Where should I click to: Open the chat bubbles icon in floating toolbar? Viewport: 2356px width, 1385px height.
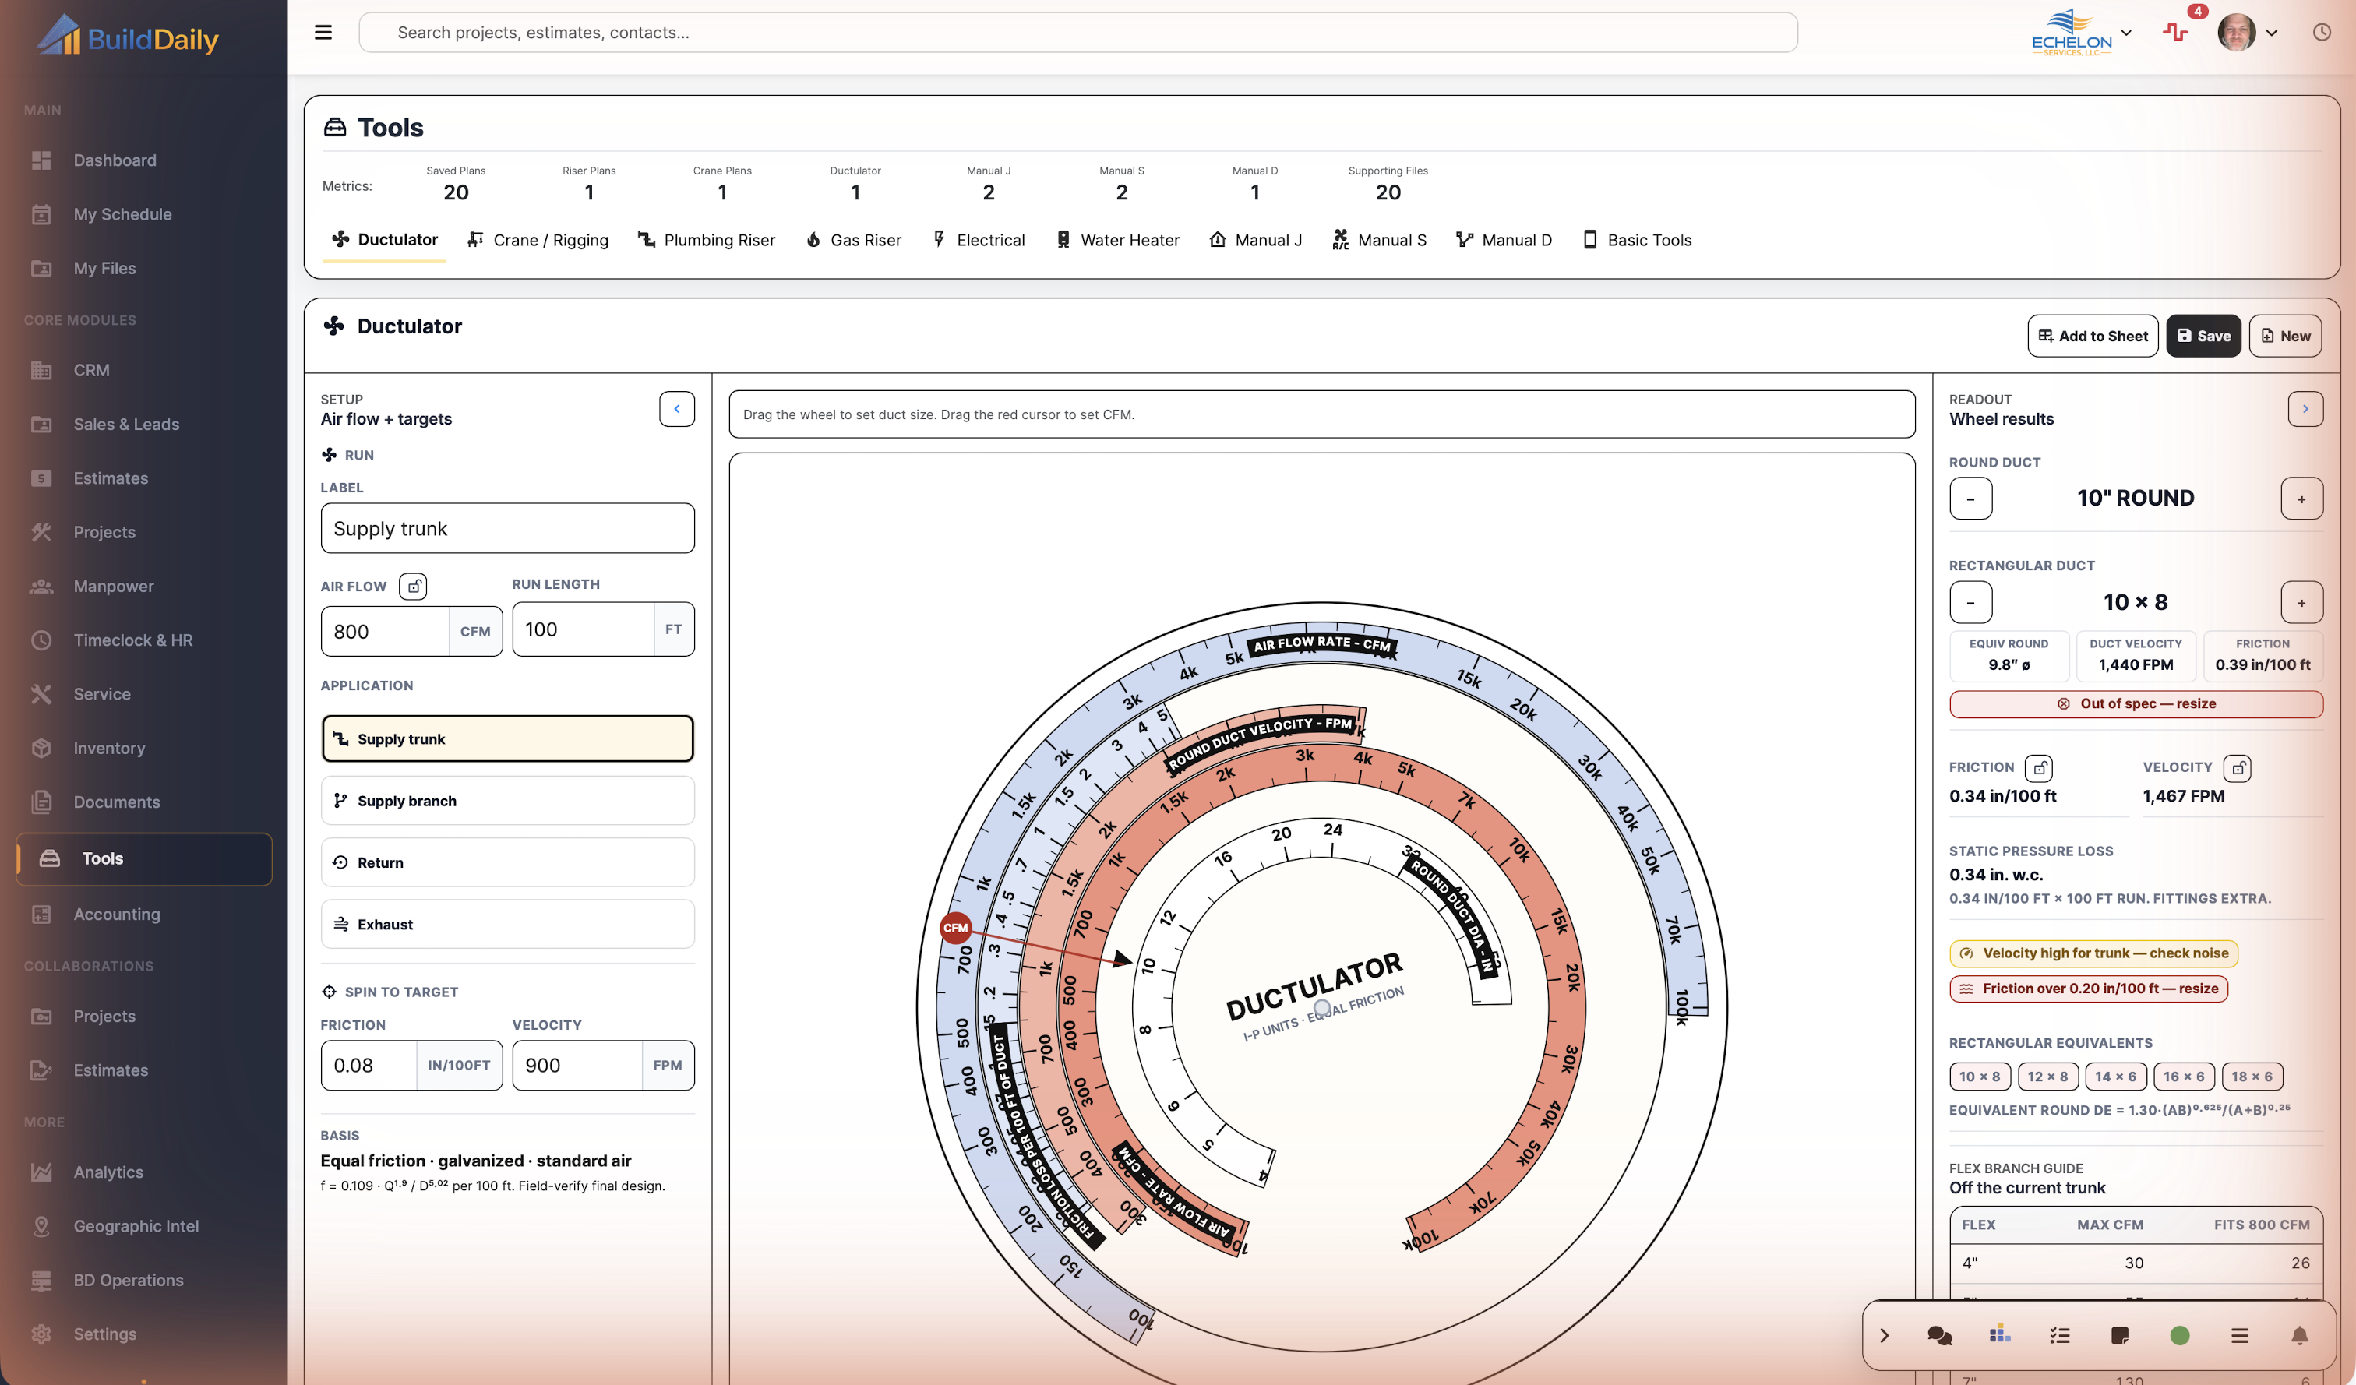[x=1939, y=1335]
